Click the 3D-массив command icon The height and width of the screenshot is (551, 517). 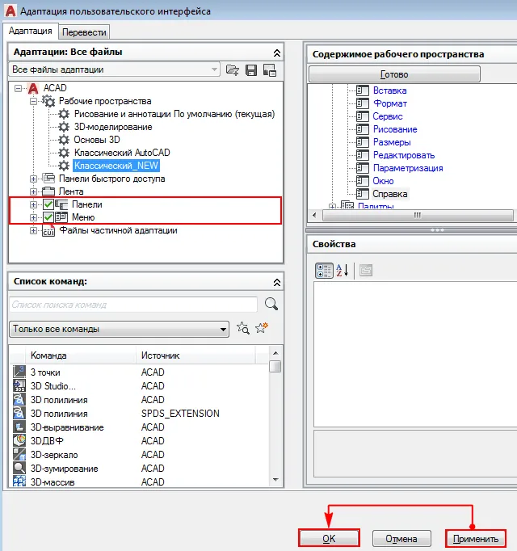click(19, 482)
